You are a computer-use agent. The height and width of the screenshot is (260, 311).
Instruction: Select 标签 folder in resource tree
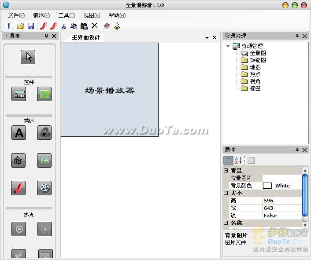(x=255, y=88)
